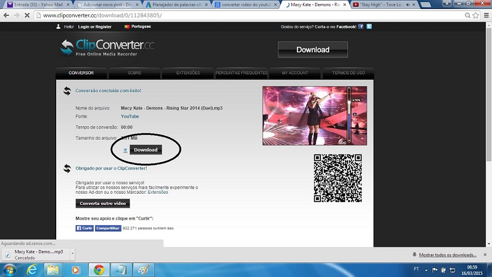Close the Stay High YouTube tab
Image resolution: width=492 pixels, height=277 pixels.
tap(413, 5)
